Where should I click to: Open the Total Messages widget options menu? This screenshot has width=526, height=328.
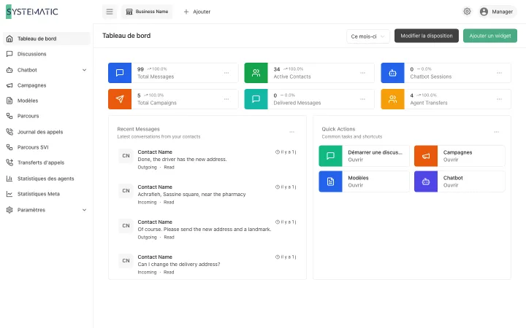pyautogui.click(x=226, y=73)
